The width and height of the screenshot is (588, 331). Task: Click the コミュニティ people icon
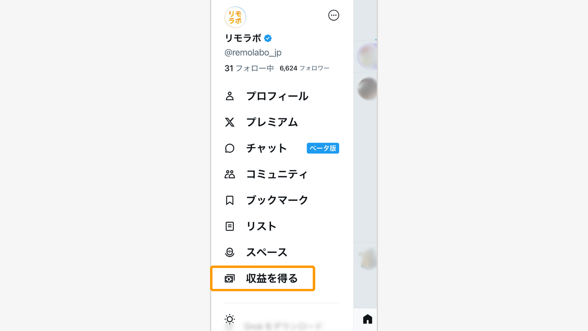click(230, 174)
